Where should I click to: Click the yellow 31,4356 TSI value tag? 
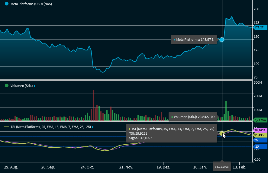click(x=260, y=135)
